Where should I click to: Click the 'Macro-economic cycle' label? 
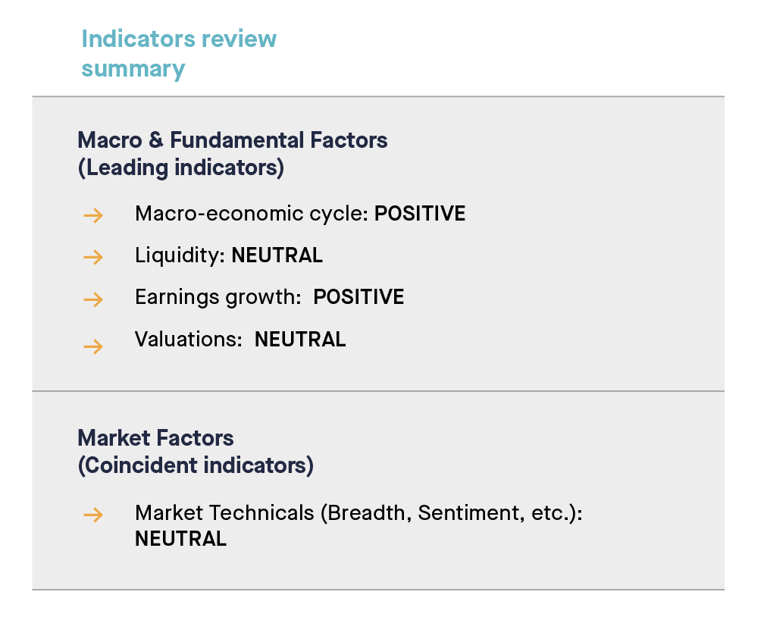pyautogui.click(x=252, y=214)
